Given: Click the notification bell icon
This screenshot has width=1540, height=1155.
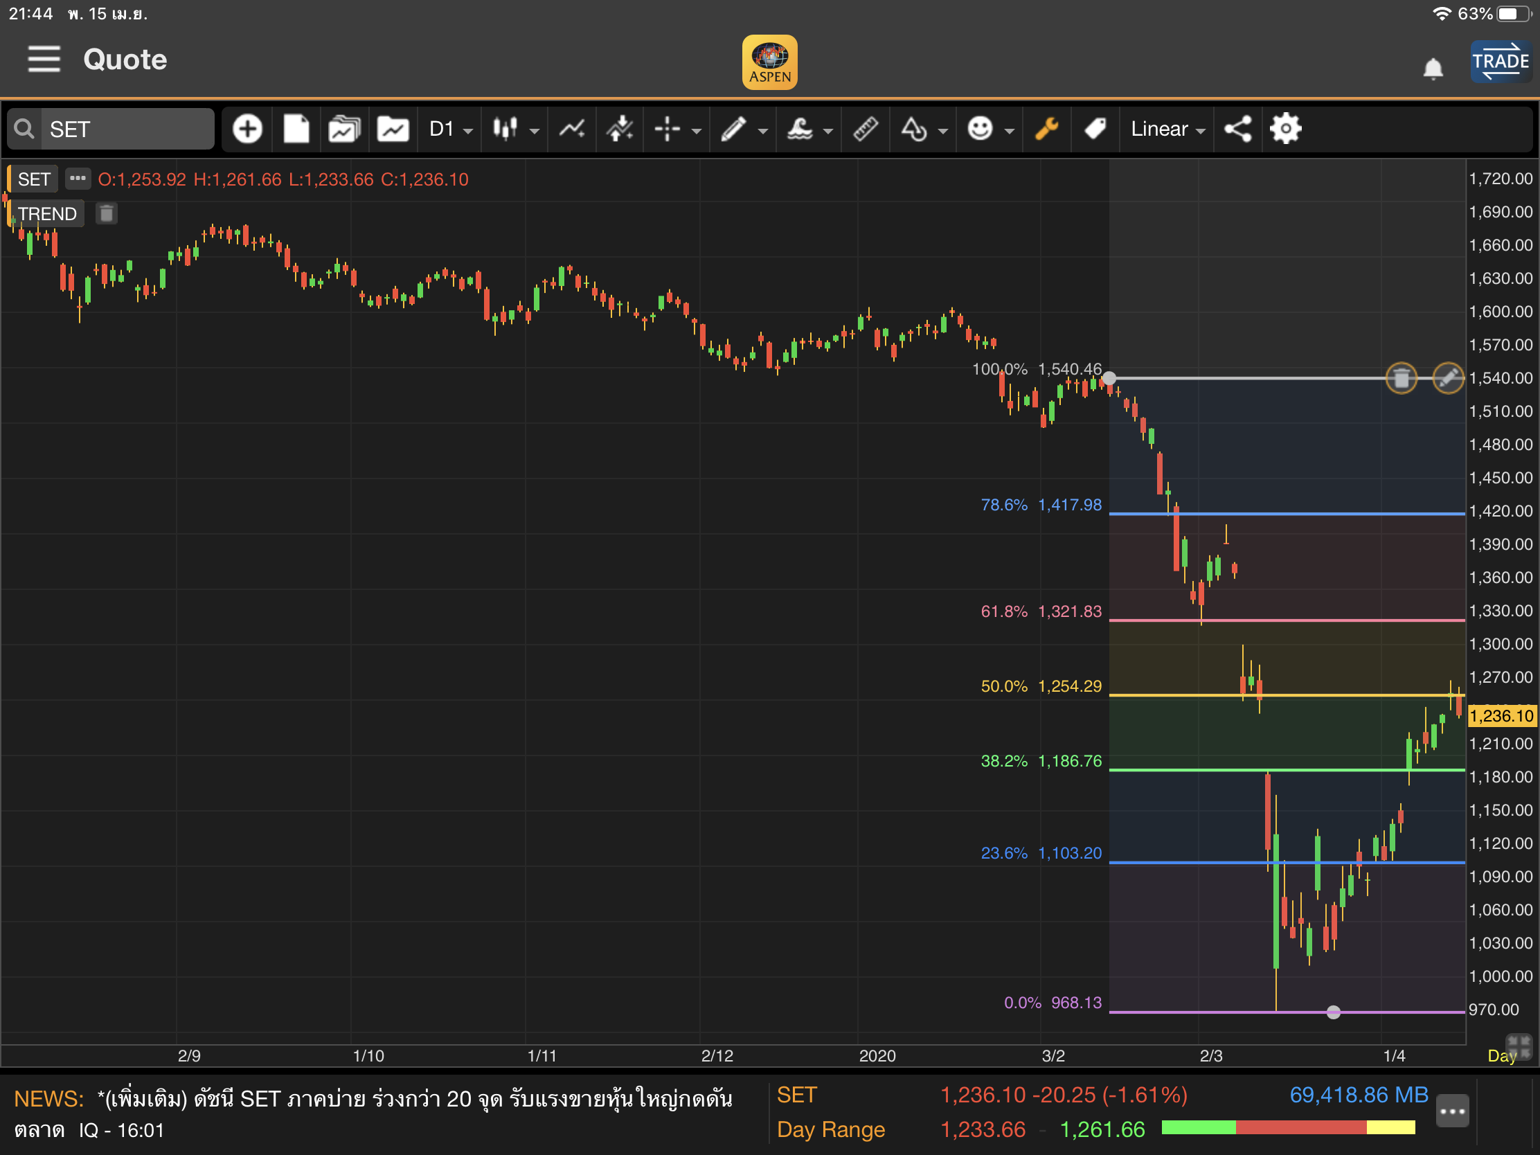Looking at the screenshot, I should (x=1433, y=69).
